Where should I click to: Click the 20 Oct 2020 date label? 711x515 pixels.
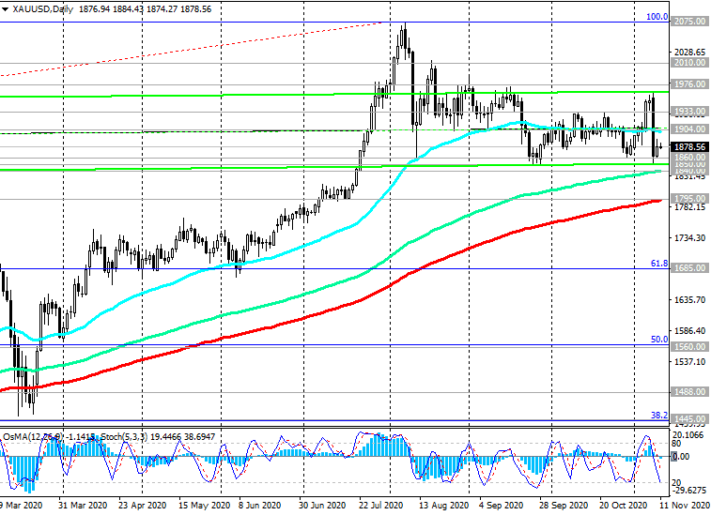click(x=623, y=505)
